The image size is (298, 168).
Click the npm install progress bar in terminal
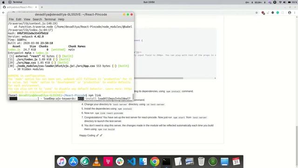(x=23, y=98)
